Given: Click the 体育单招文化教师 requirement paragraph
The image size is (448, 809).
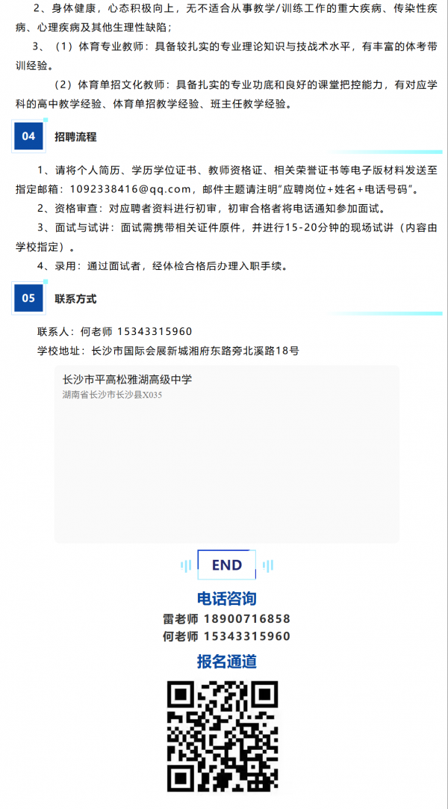Looking at the screenshot, I should point(226,94).
